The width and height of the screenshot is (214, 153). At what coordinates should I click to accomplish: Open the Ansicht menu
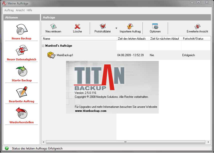pos(20,10)
